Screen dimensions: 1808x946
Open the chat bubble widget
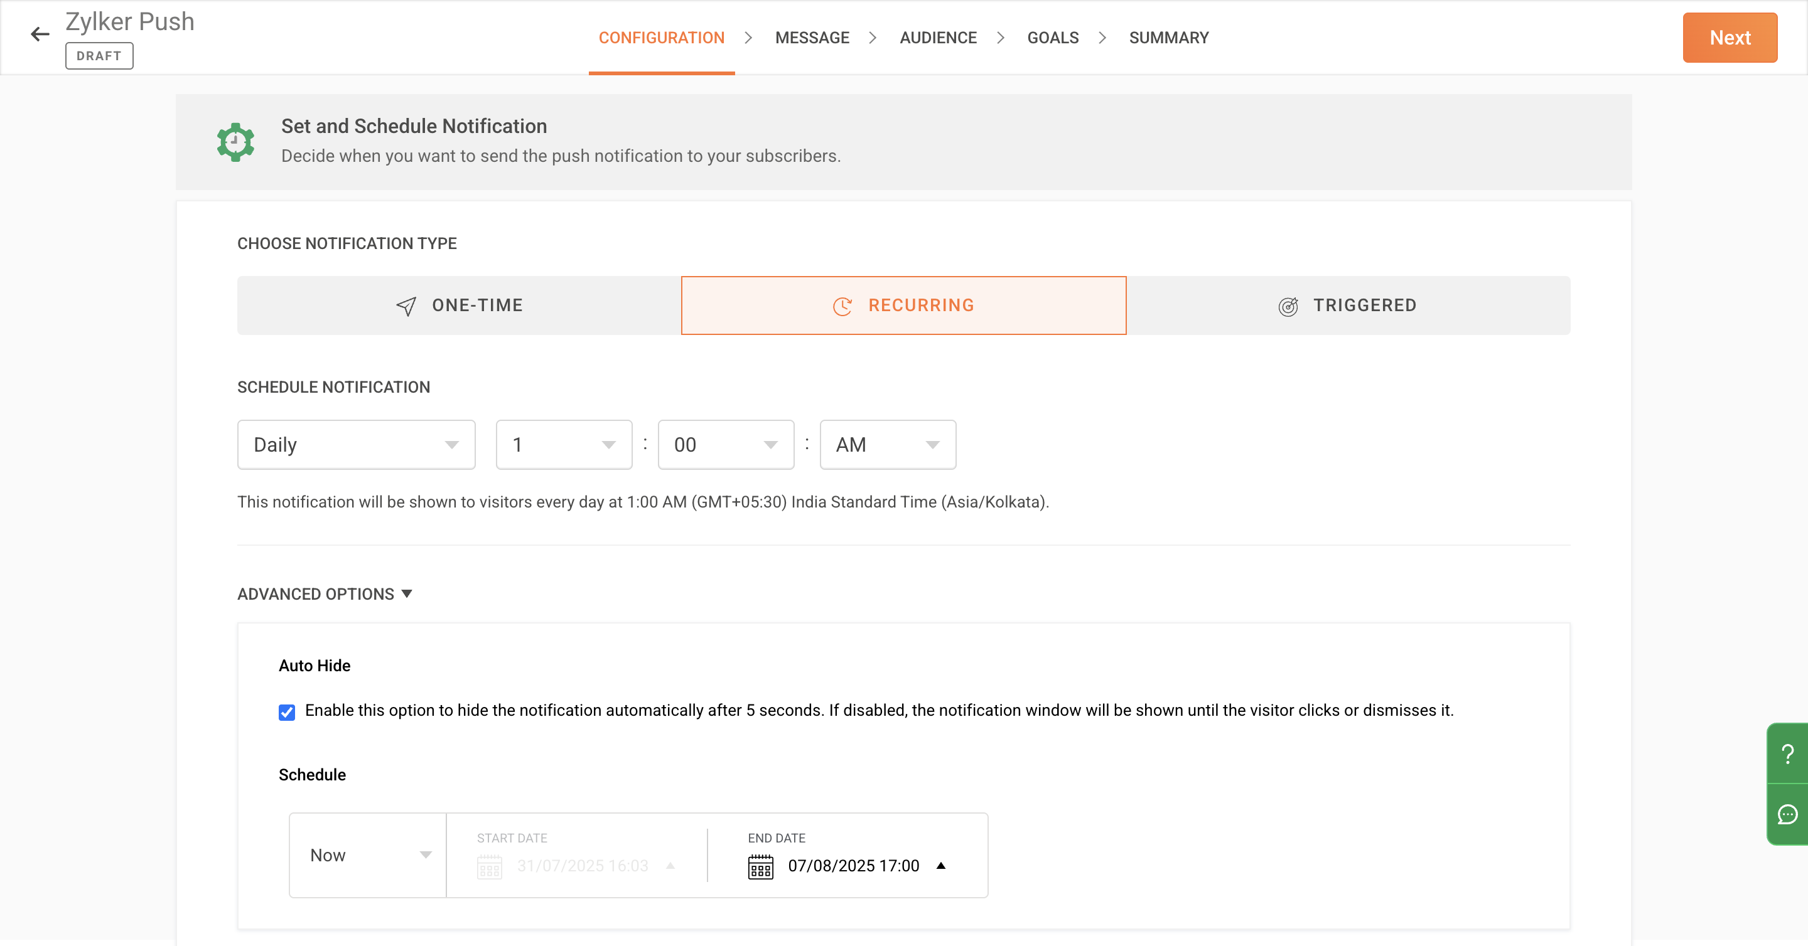click(1787, 814)
